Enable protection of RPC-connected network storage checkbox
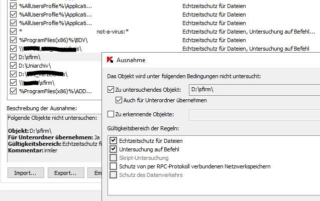320x201 pixels. click(113, 166)
